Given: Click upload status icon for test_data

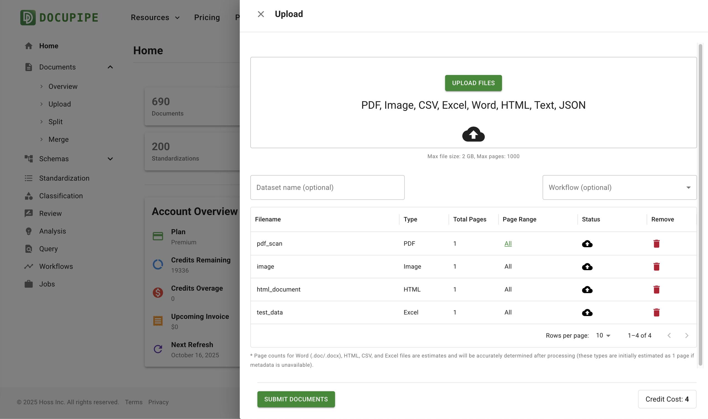Looking at the screenshot, I should click(x=587, y=312).
